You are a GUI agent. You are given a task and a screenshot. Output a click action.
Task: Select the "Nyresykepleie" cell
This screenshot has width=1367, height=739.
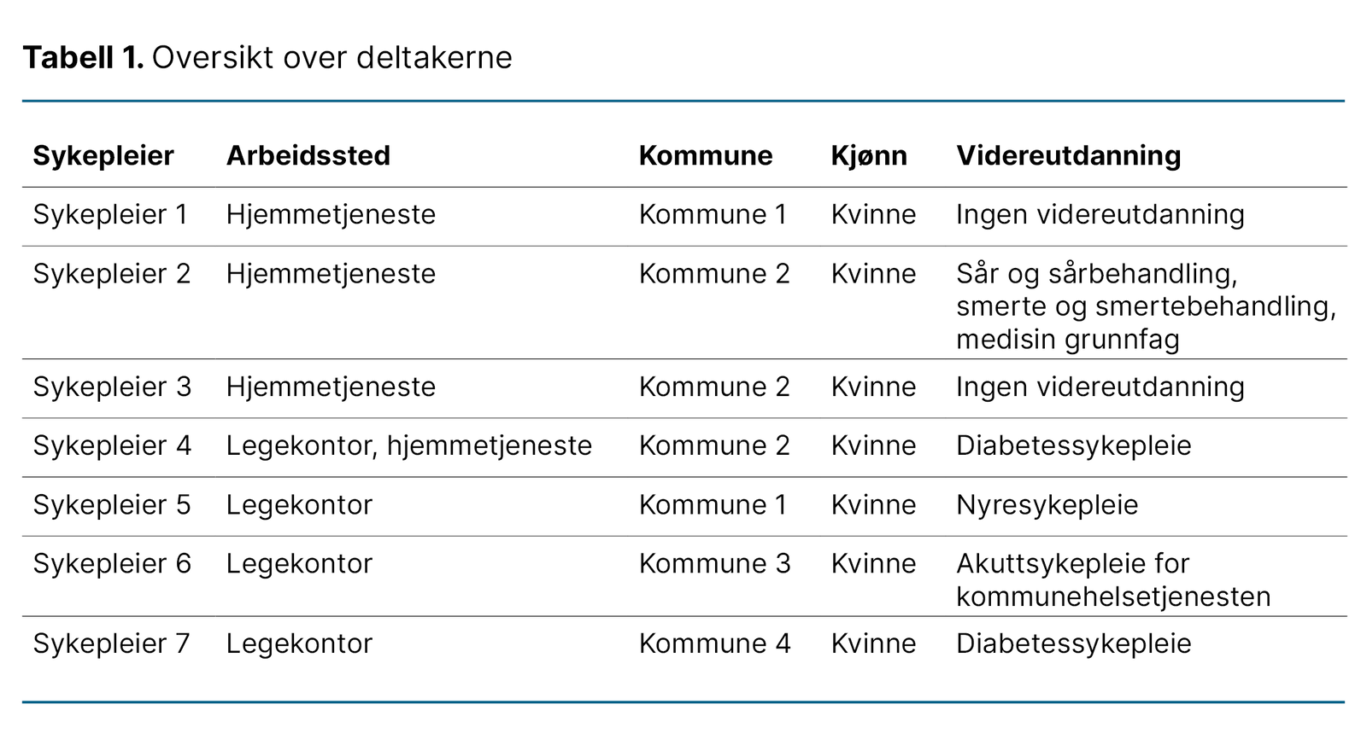point(1047,504)
